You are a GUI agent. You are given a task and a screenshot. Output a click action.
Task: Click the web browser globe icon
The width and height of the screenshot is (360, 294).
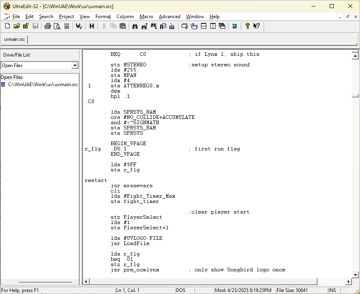[x=235, y=26]
